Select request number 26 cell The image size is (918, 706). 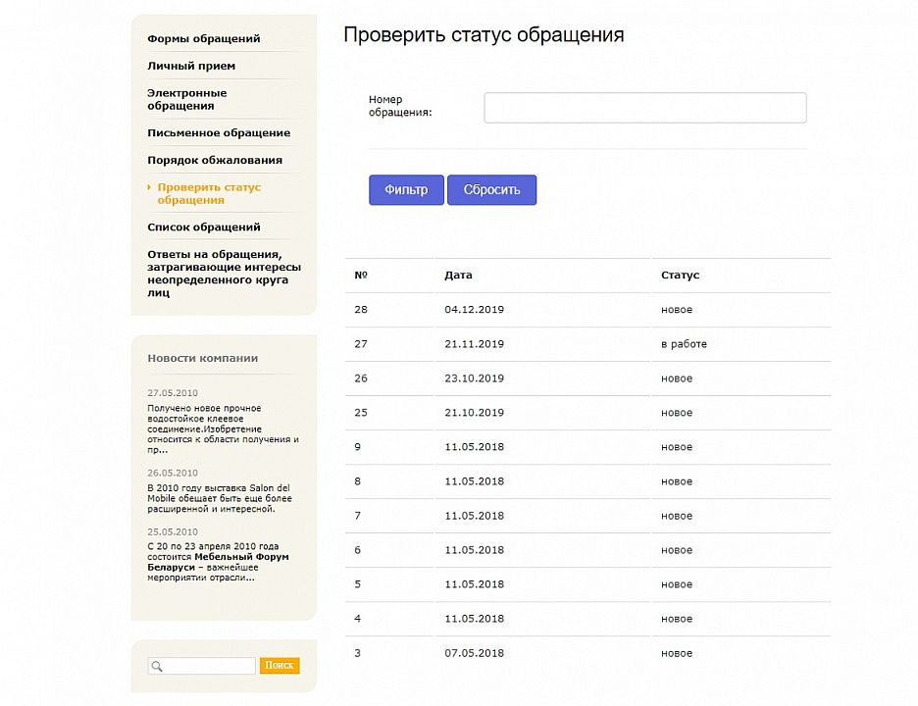[x=361, y=378]
